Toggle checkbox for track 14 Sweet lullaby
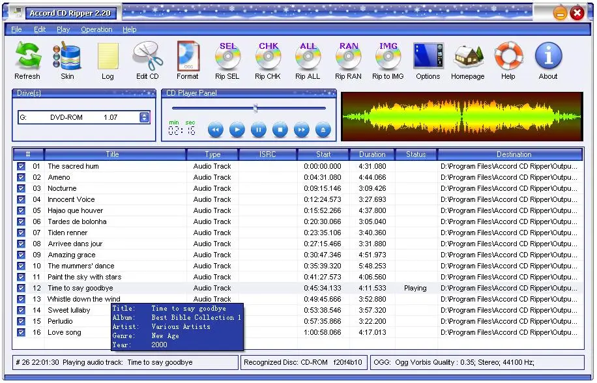Screen dimensions: 597x383 [x=21, y=310]
